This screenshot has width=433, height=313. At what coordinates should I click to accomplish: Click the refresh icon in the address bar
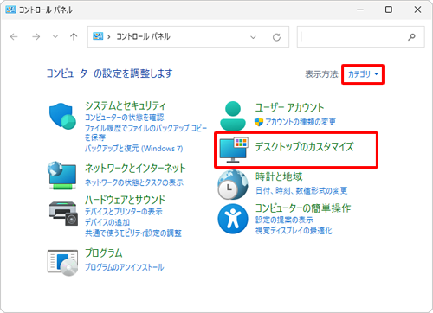pos(276,37)
